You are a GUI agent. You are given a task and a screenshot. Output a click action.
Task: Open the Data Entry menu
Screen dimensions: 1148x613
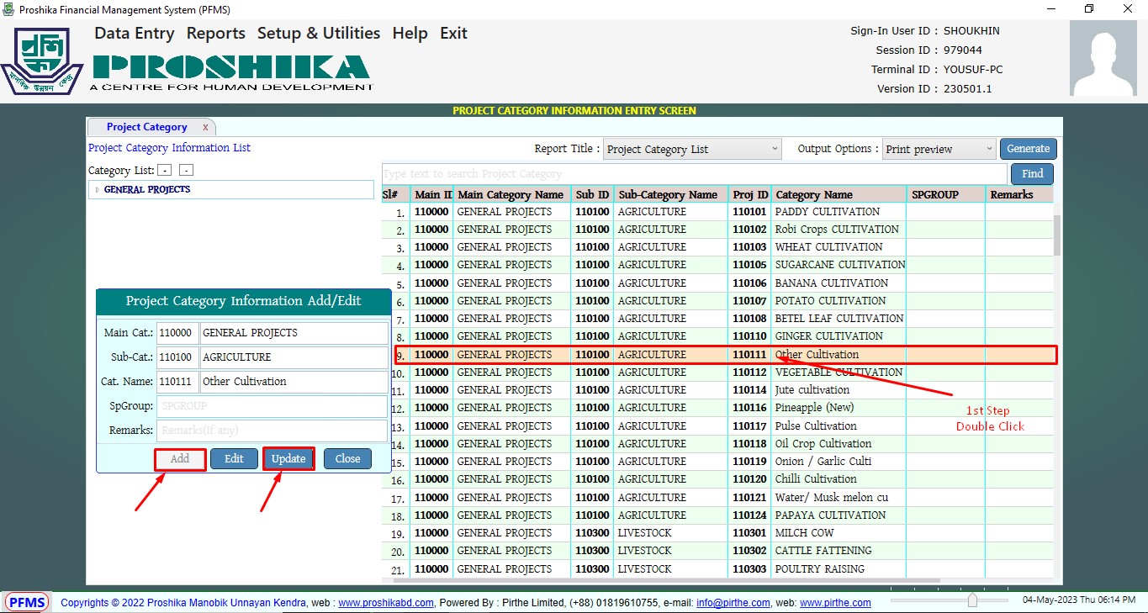coord(135,34)
